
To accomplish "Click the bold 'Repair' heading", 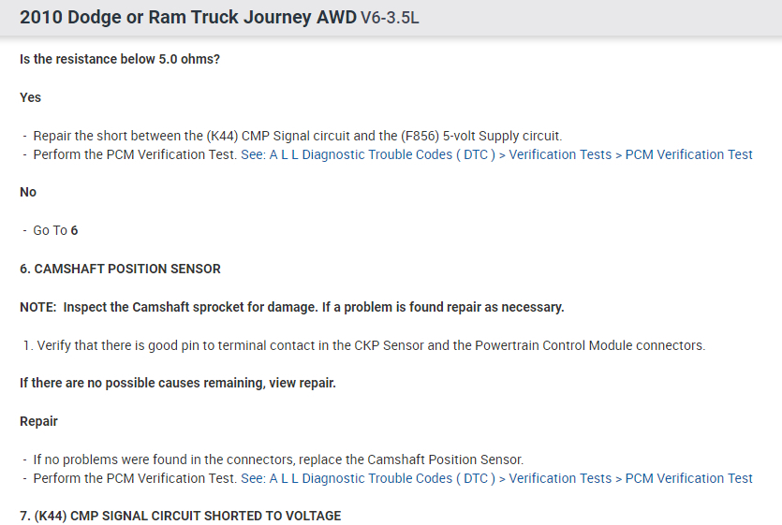I will coord(38,421).
